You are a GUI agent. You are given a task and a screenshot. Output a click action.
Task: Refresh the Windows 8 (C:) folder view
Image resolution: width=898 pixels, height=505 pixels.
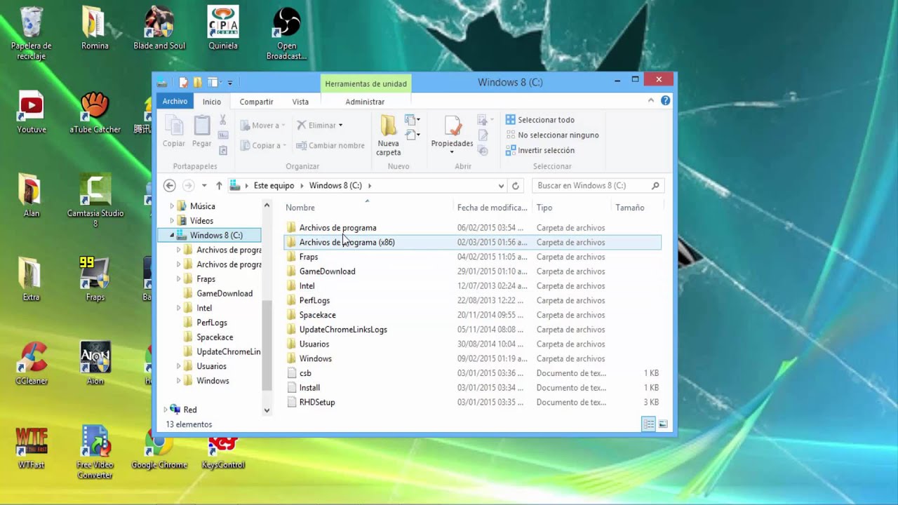tap(516, 186)
